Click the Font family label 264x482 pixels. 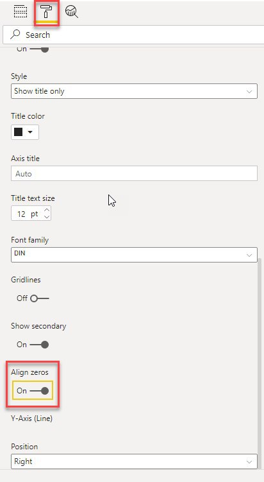click(29, 240)
